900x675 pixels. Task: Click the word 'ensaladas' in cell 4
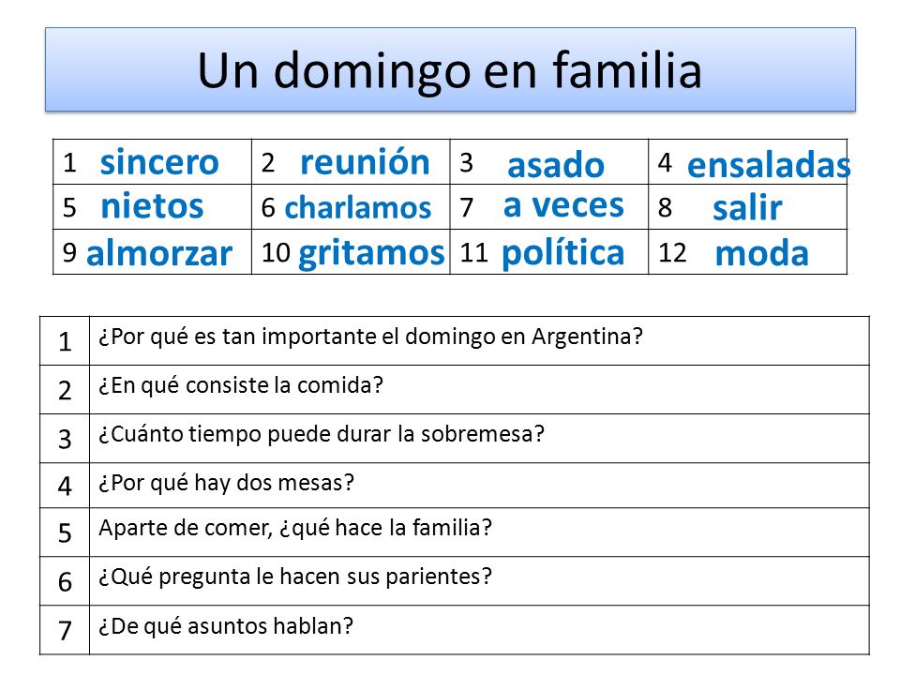[x=768, y=165]
